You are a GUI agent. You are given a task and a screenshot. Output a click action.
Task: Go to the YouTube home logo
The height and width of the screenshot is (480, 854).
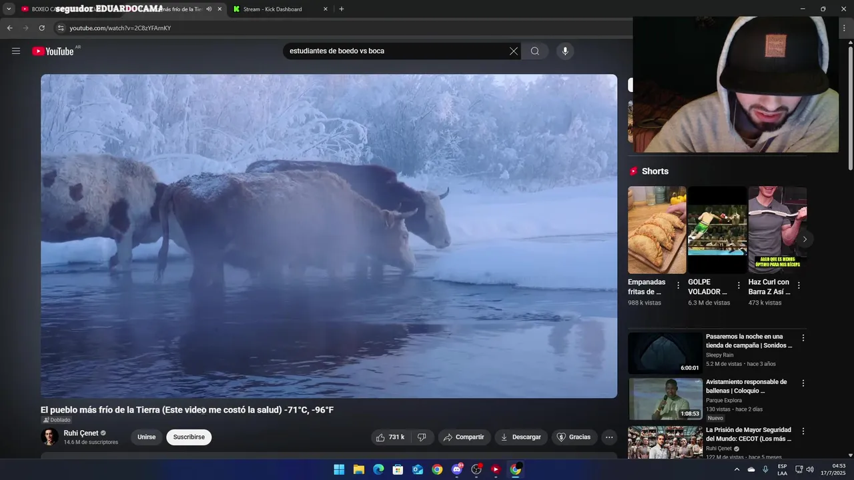pyautogui.click(x=53, y=51)
